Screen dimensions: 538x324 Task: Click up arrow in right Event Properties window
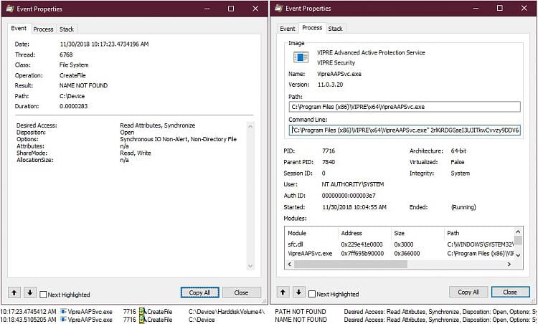(283, 292)
